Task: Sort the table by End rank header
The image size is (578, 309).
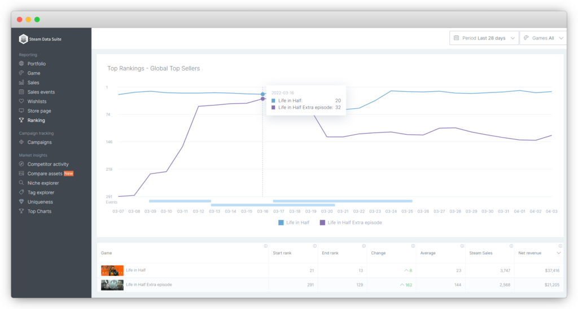Action: (x=330, y=253)
